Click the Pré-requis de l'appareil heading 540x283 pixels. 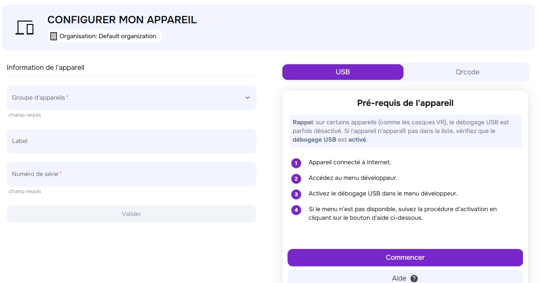coord(405,103)
